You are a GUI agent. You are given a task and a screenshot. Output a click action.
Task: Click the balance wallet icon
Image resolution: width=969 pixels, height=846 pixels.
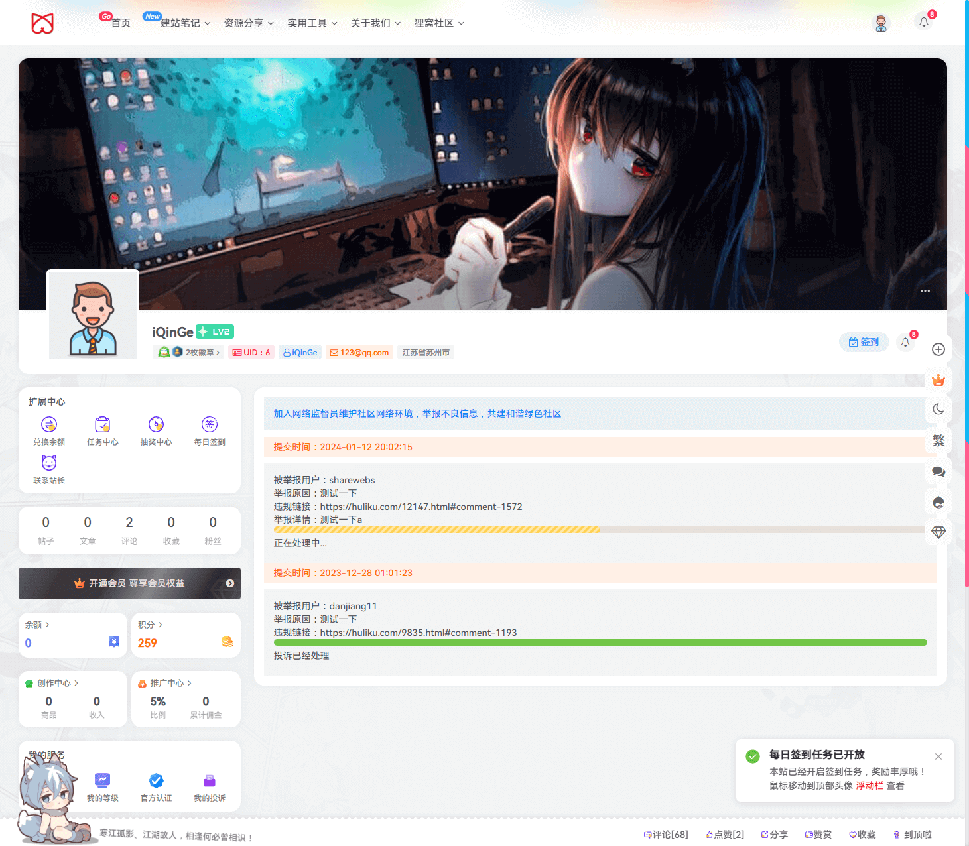[x=114, y=642]
